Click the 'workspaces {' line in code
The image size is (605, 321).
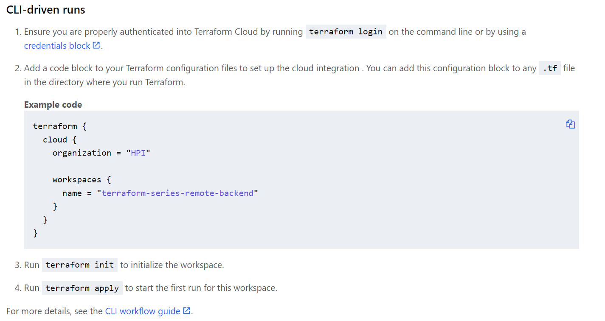pyautogui.click(x=82, y=180)
